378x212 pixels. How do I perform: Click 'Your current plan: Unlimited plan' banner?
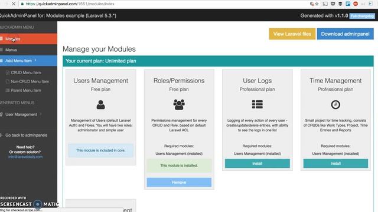pos(218,61)
